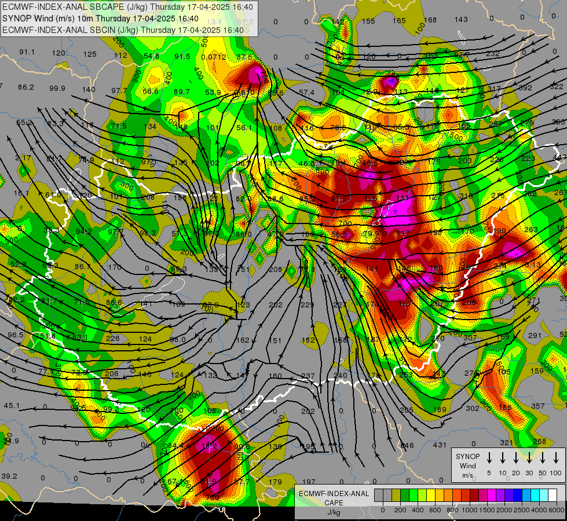Click the SYNOP Wind 10m header line
The height and width of the screenshot is (521, 567).
(100, 19)
